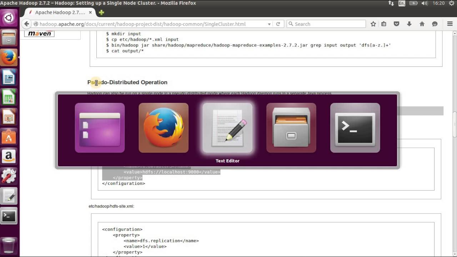The width and height of the screenshot is (457, 257).
Task: Open the 16:20 clock menu
Action: (438, 3)
